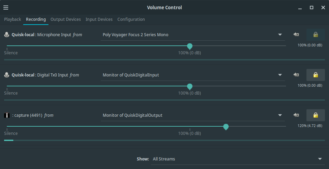Mute the Digital Tx0 Input stream
329x169 pixels.
point(296,75)
